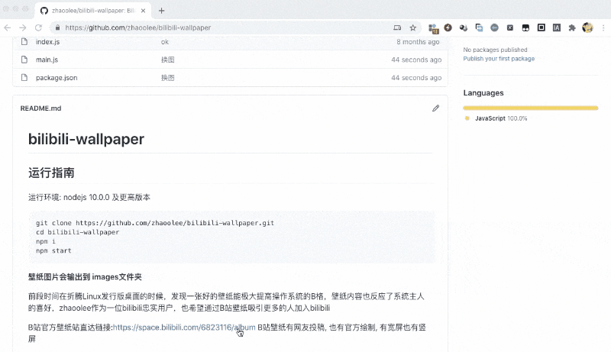
Task: Click the bold 'images文件夹' output line
Action: (85, 277)
